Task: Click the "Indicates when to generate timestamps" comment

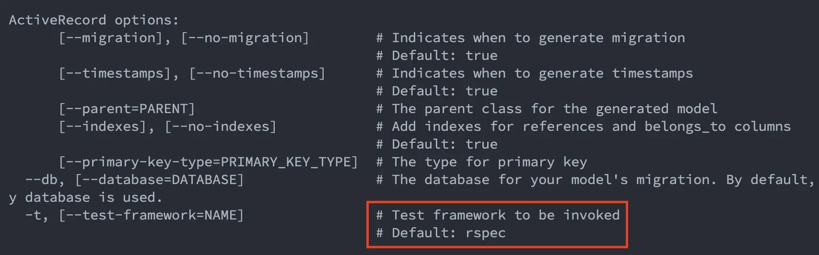Action: (542, 73)
